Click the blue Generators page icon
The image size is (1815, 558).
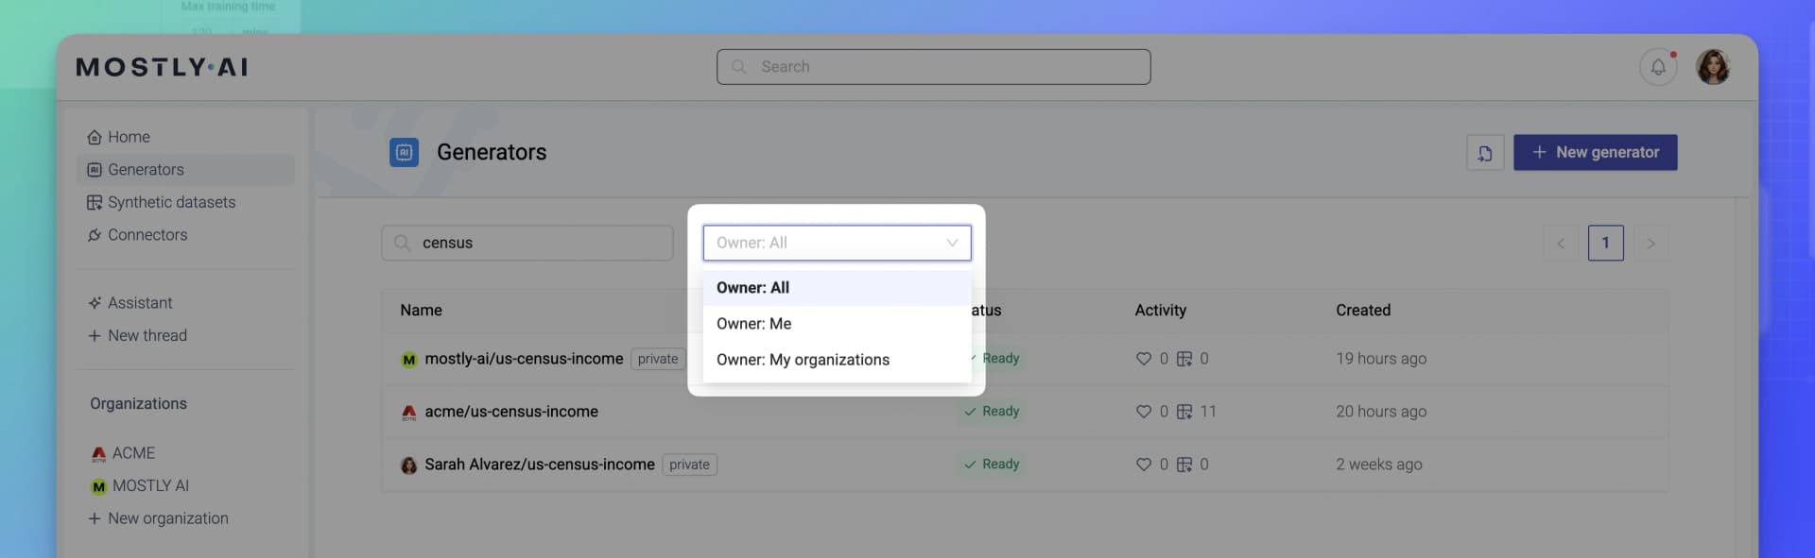click(404, 152)
